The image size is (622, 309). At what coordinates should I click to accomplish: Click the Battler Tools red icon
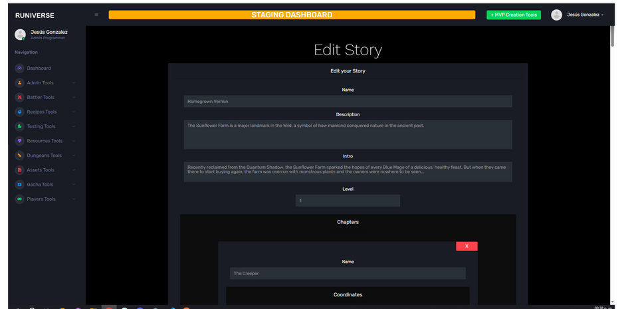click(19, 98)
